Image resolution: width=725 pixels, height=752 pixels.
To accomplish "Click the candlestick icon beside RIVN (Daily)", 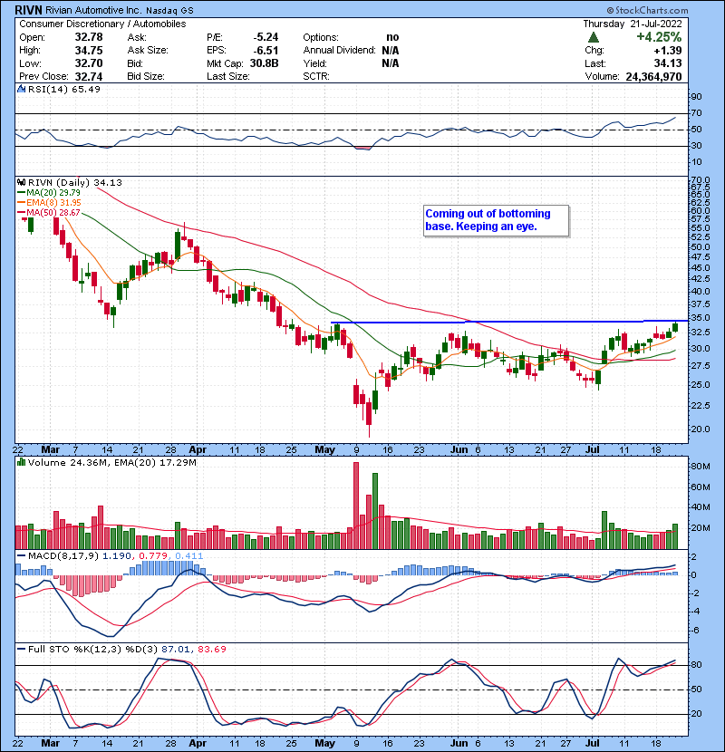I will pos(21,182).
